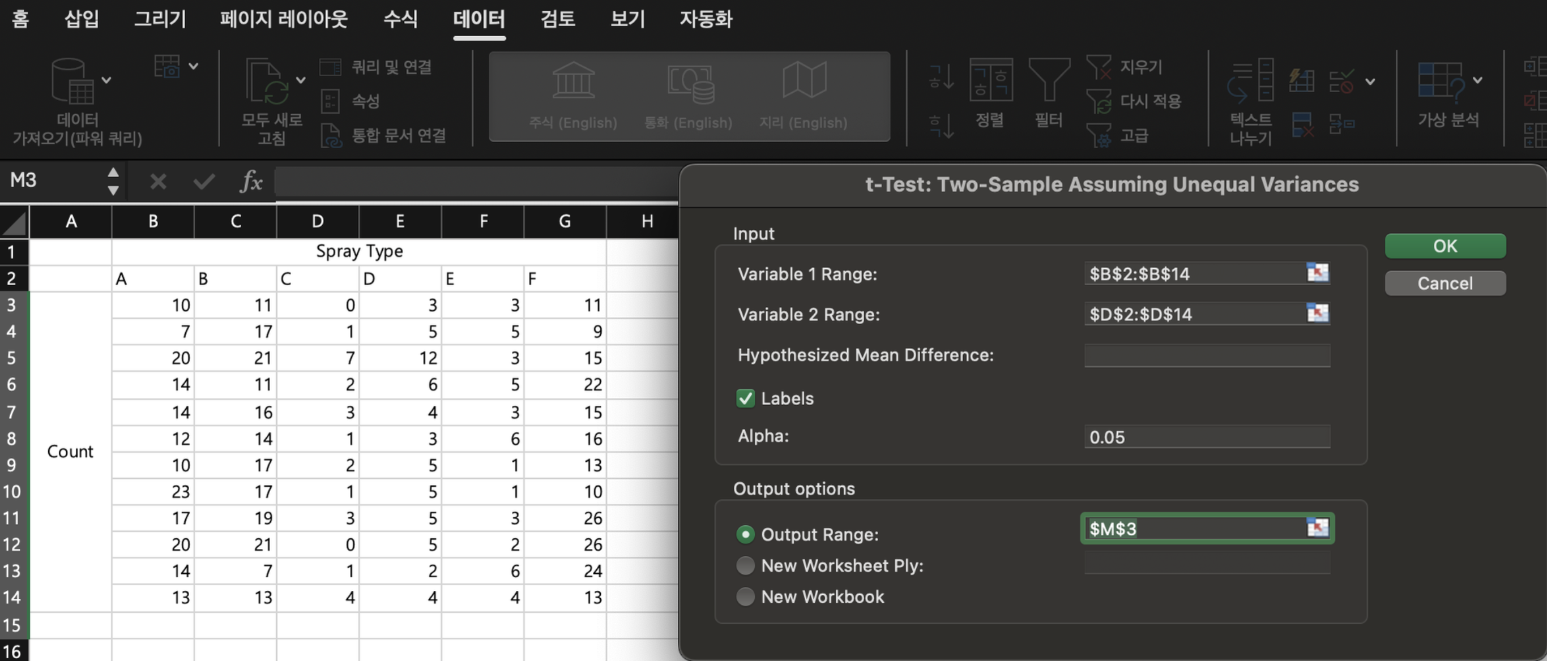This screenshot has width=1547, height=661.
Task: Open the 삽입 (Insert) ribbon tab
Action: (82, 19)
